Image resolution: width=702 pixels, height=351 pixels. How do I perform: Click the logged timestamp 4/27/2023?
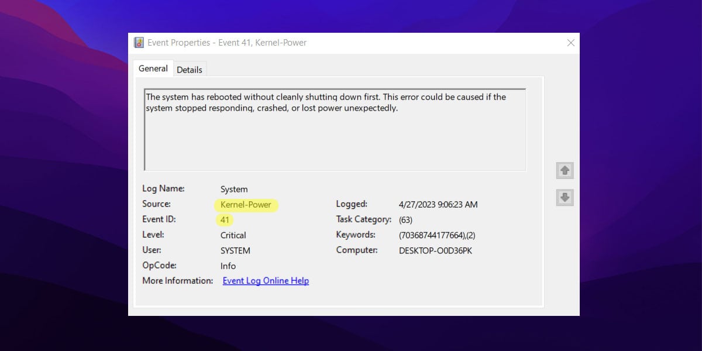(x=436, y=204)
